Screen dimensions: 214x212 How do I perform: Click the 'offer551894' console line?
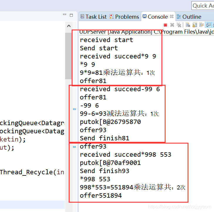[x=101, y=196]
